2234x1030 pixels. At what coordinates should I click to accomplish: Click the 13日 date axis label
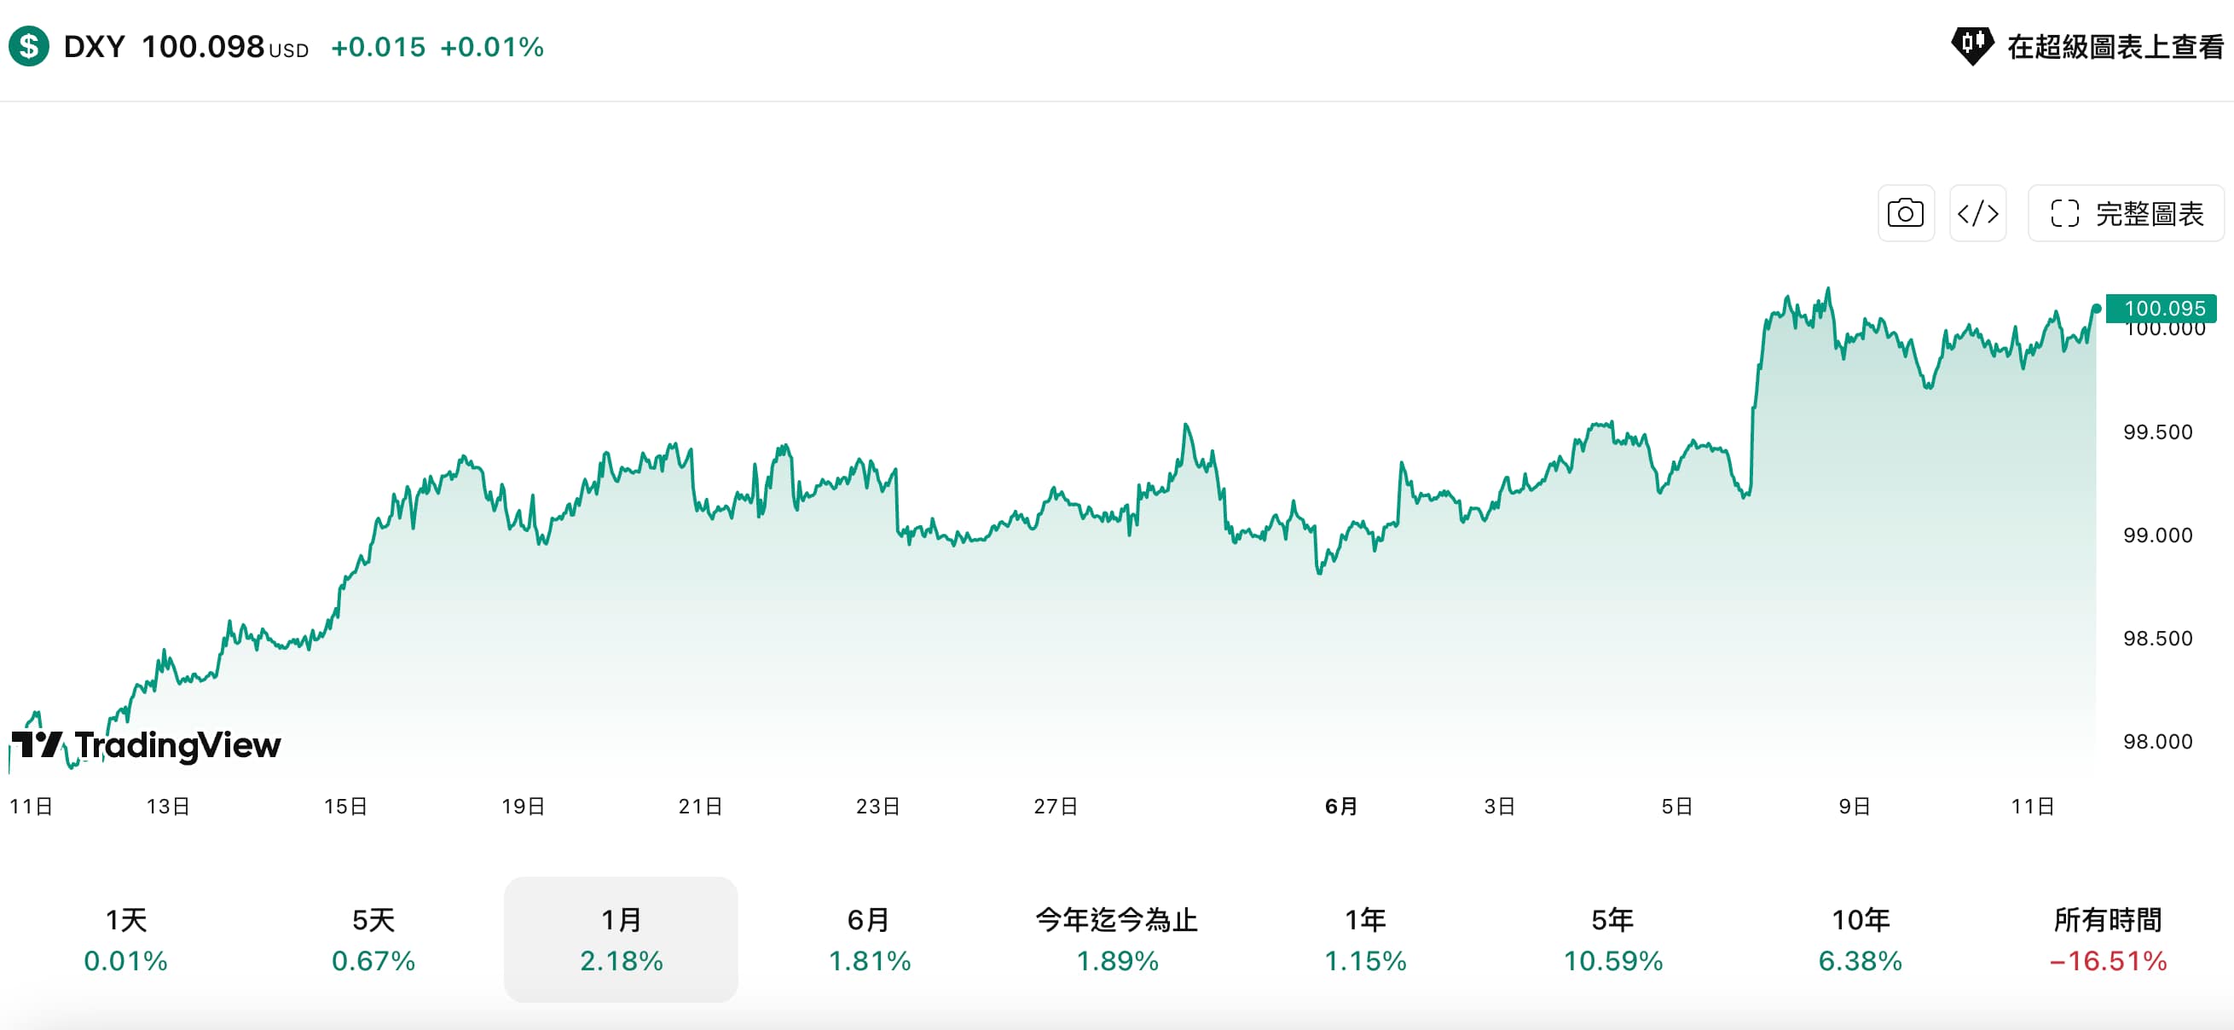pos(168,807)
